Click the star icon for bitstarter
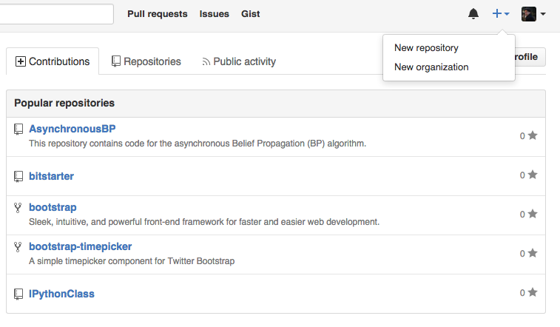This screenshot has width=560, height=327. pos(533,175)
